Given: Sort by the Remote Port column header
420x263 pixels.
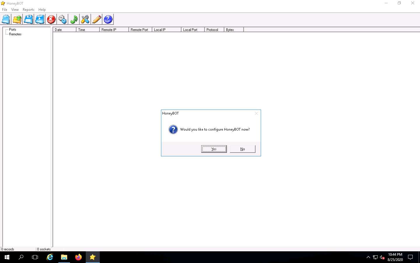Looking at the screenshot, I should point(140,30).
